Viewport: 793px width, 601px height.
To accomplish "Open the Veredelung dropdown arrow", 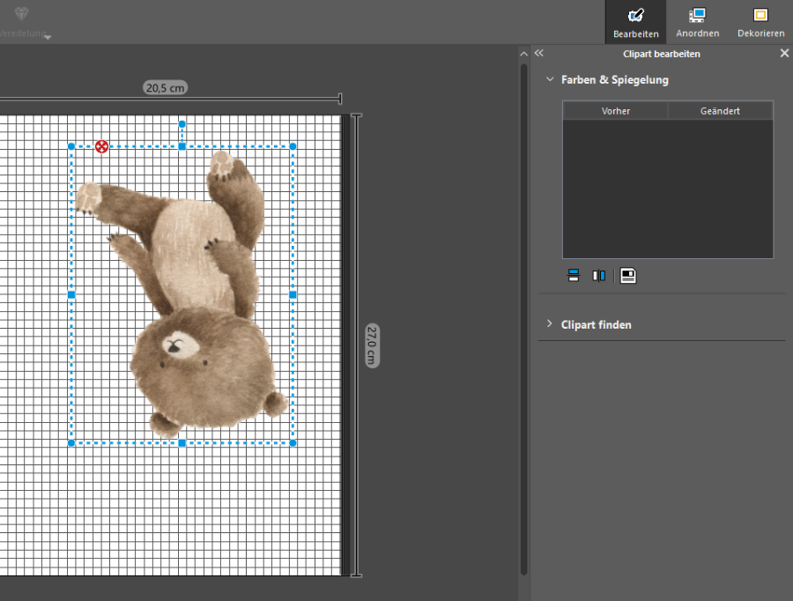I will tap(48, 37).
